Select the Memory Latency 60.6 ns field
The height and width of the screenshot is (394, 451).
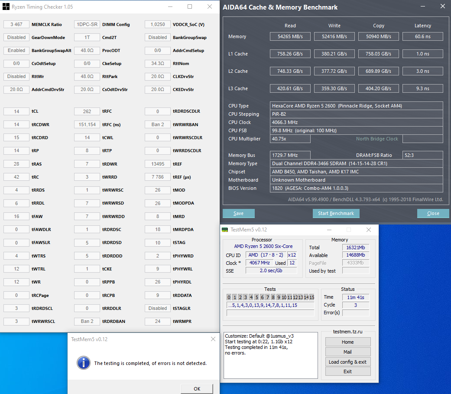point(423,36)
